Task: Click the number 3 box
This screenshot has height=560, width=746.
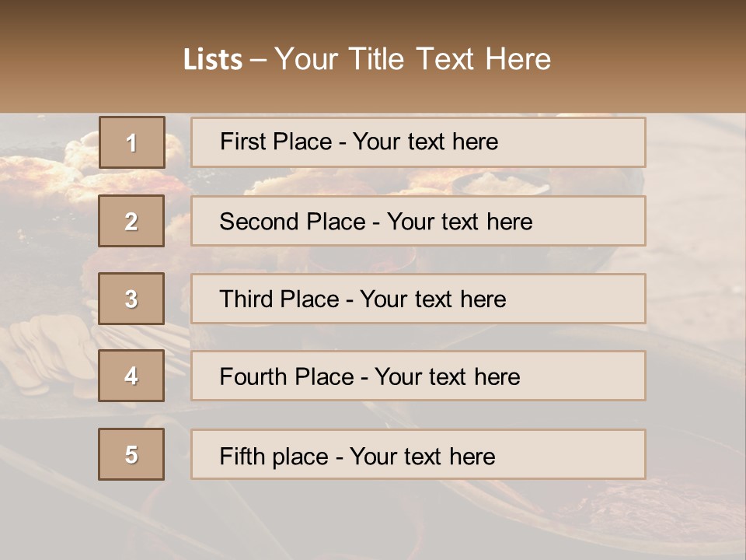Action: tap(131, 299)
